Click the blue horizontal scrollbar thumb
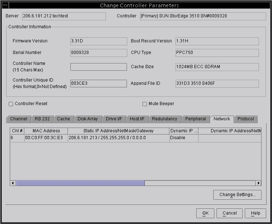Image resolution: width=272 pixels, height=224 pixels. 80,183
